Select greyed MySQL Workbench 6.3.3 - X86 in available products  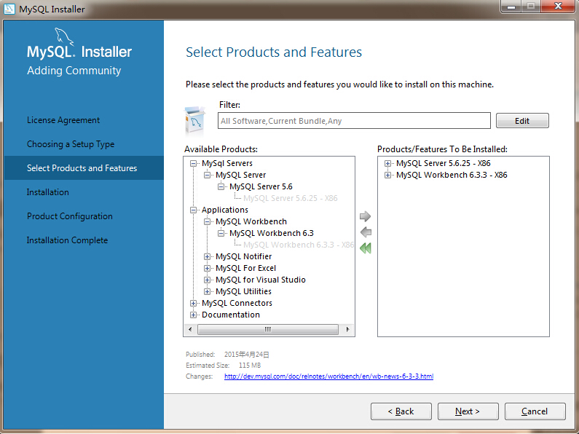[x=299, y=245]
